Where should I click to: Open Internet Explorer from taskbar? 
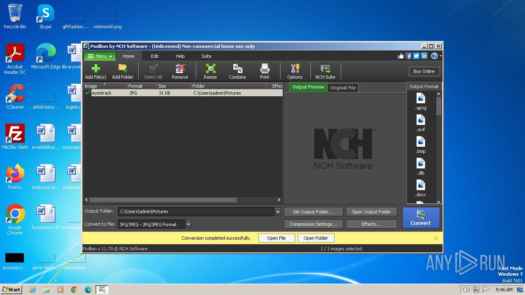32,290
